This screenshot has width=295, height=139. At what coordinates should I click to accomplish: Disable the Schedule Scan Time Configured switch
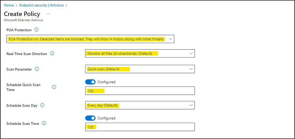click(x=90, y=118)
